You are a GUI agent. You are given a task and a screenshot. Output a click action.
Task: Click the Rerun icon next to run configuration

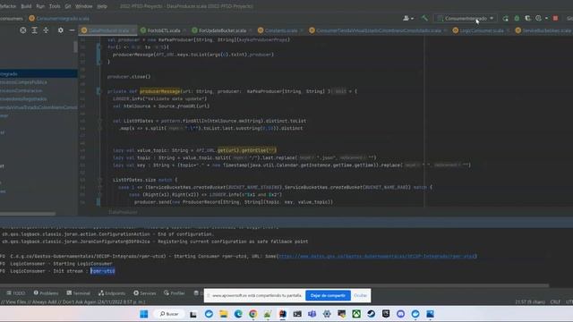tap(505, 18)
